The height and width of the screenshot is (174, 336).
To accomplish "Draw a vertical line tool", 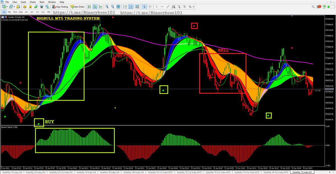I will tap(157, 7).
